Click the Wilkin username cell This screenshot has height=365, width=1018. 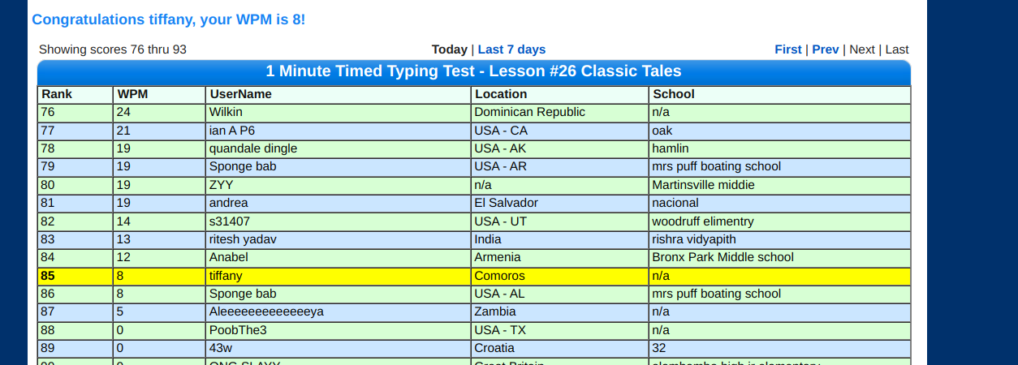pyautogui.click(x=339, y=113)
